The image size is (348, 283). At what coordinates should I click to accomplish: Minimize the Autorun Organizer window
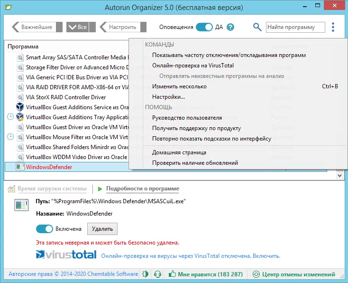tap(305, 7)
